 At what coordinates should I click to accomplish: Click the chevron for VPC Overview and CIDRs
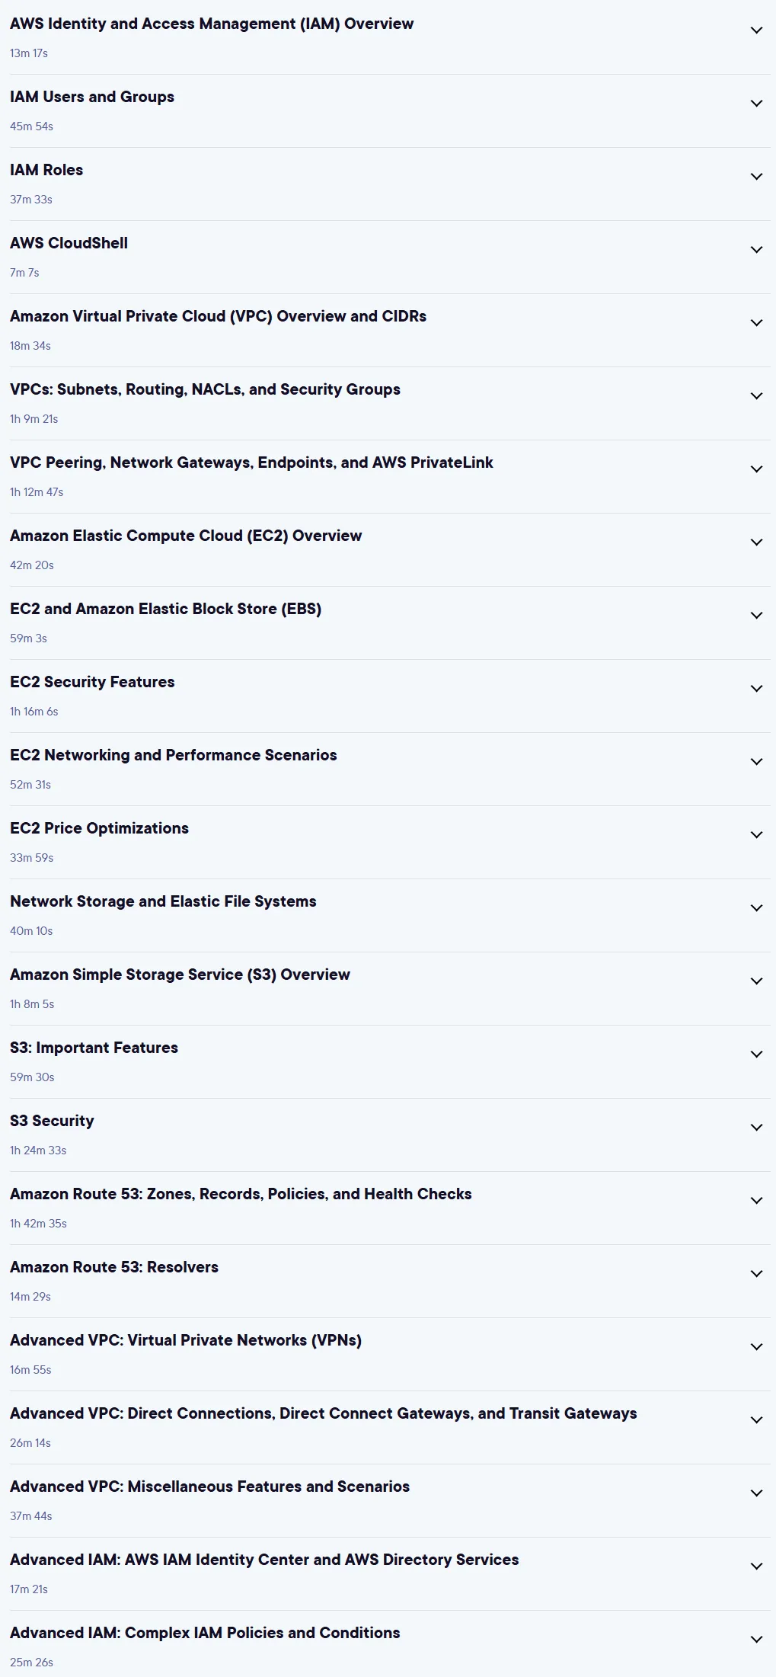pyautogui.click(x=756, y=323)
